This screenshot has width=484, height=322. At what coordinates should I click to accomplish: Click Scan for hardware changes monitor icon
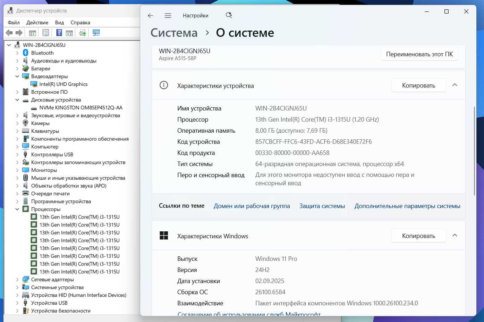click(x=96, y=33)
